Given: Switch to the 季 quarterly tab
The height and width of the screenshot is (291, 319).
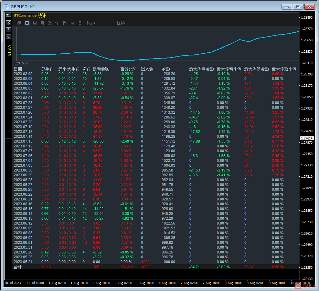Looking at the screenshot, I should click(50, 23).
